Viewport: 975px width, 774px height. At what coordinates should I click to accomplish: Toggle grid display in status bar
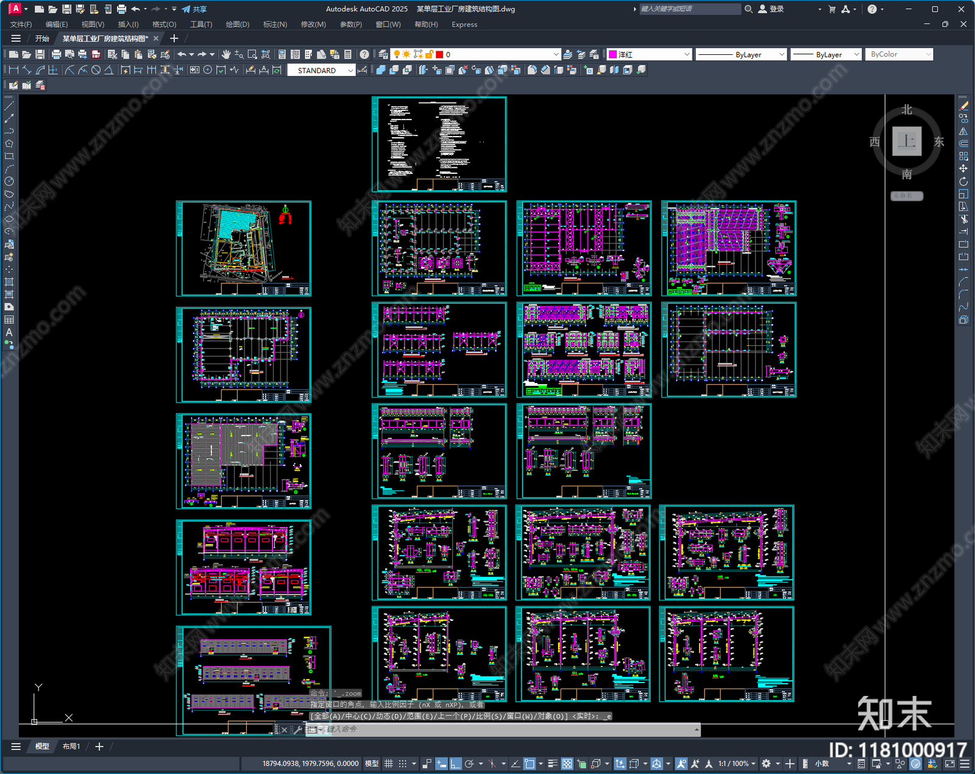point(388,764)
